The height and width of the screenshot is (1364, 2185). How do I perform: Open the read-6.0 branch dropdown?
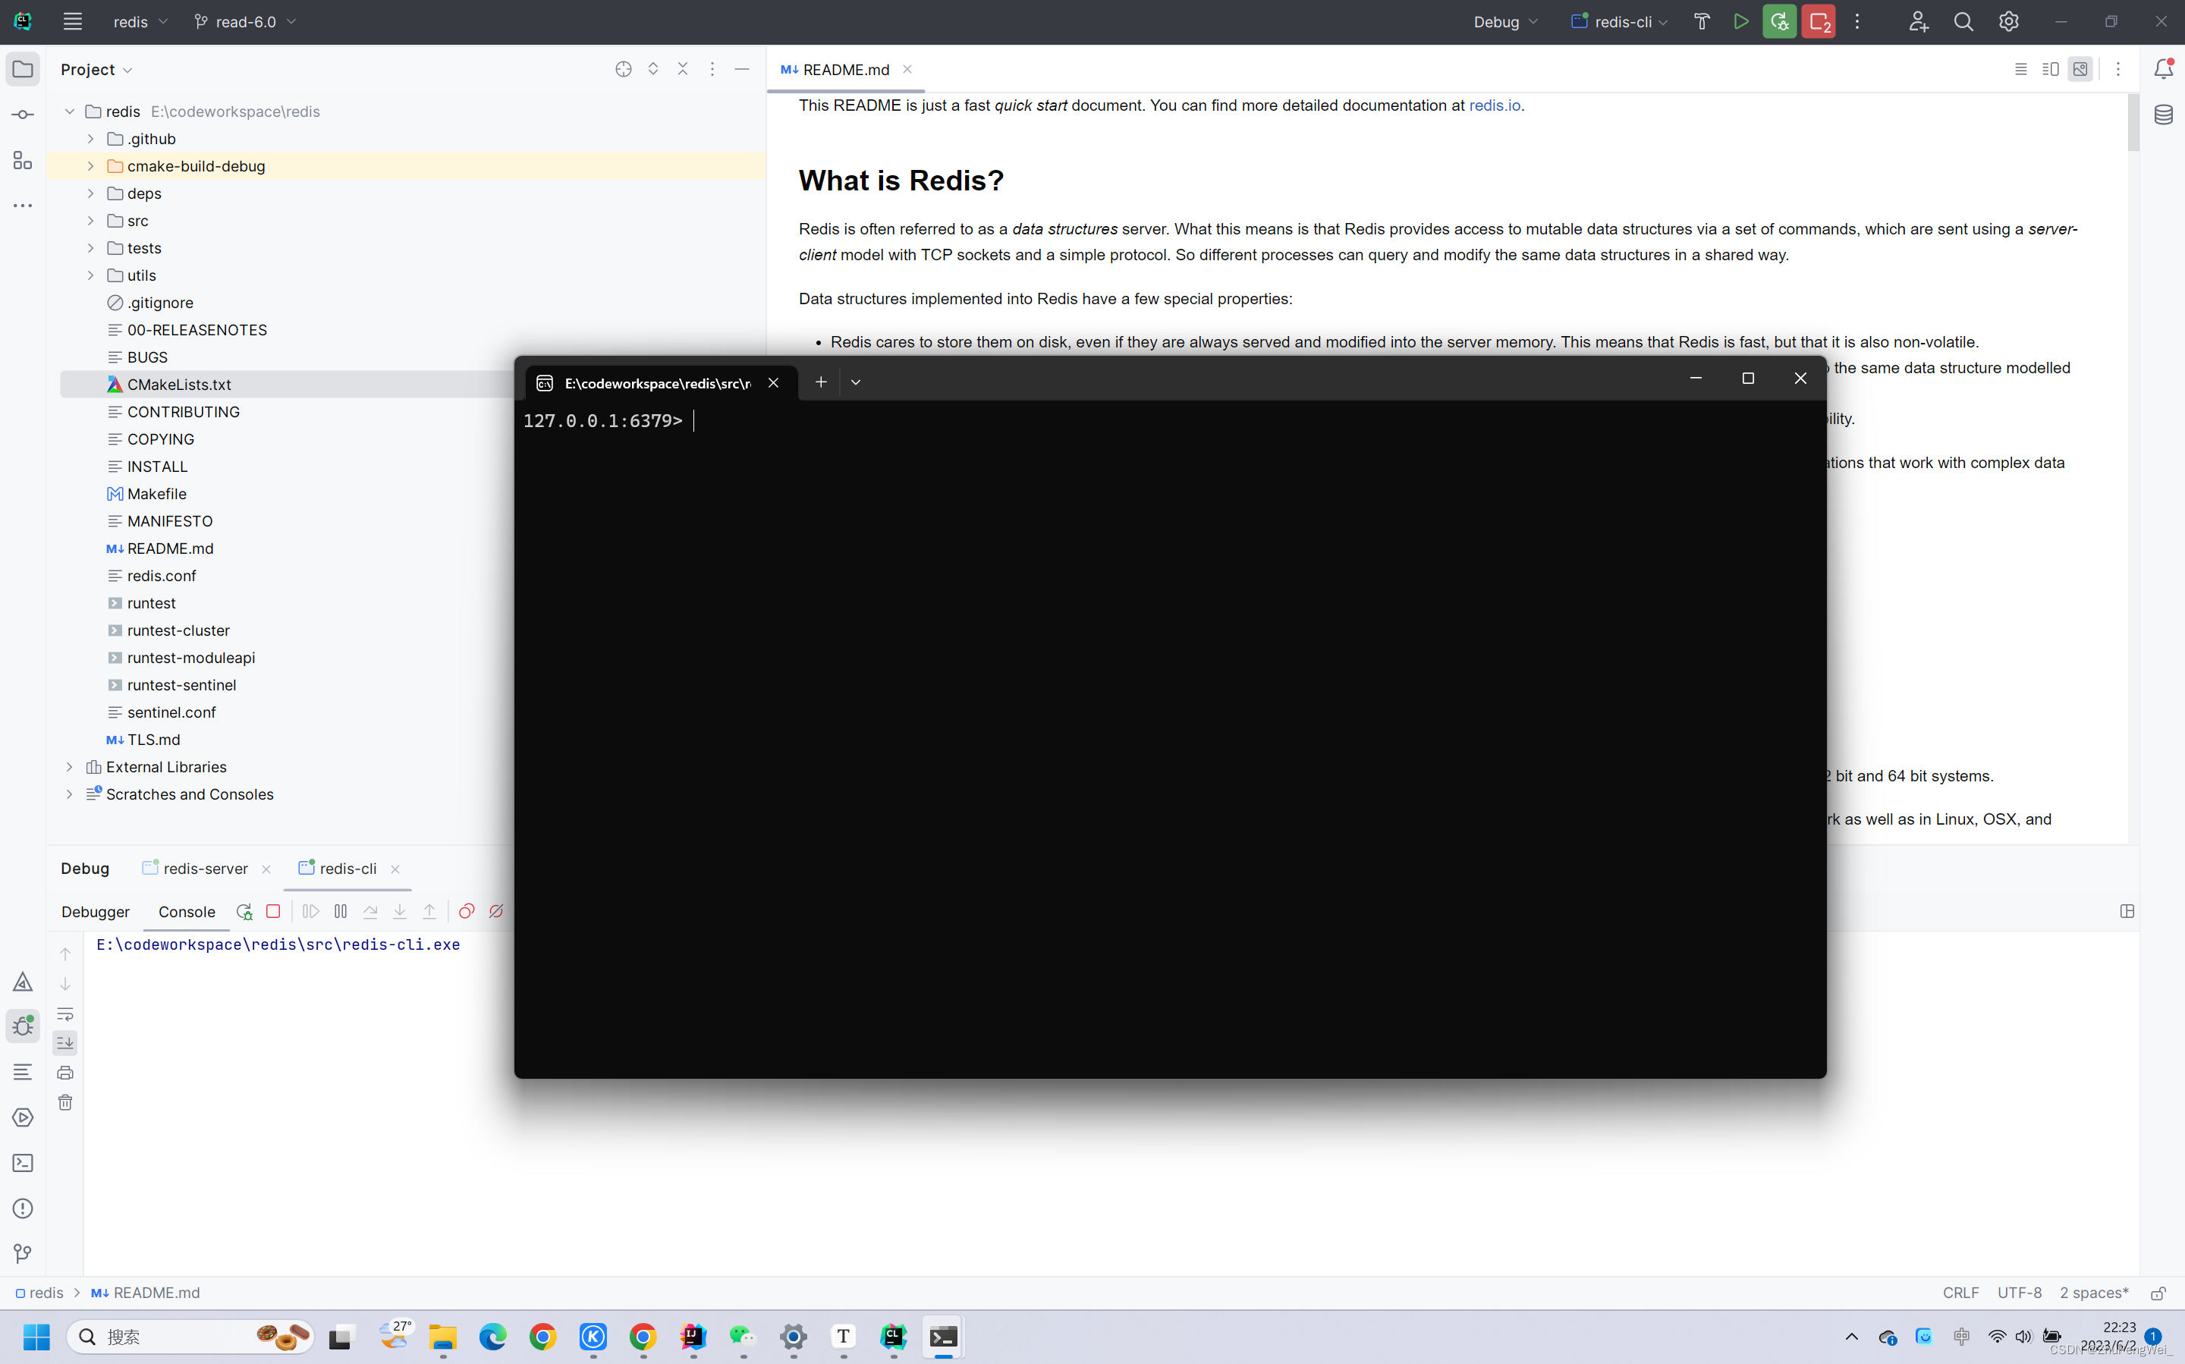click(244, 22)
